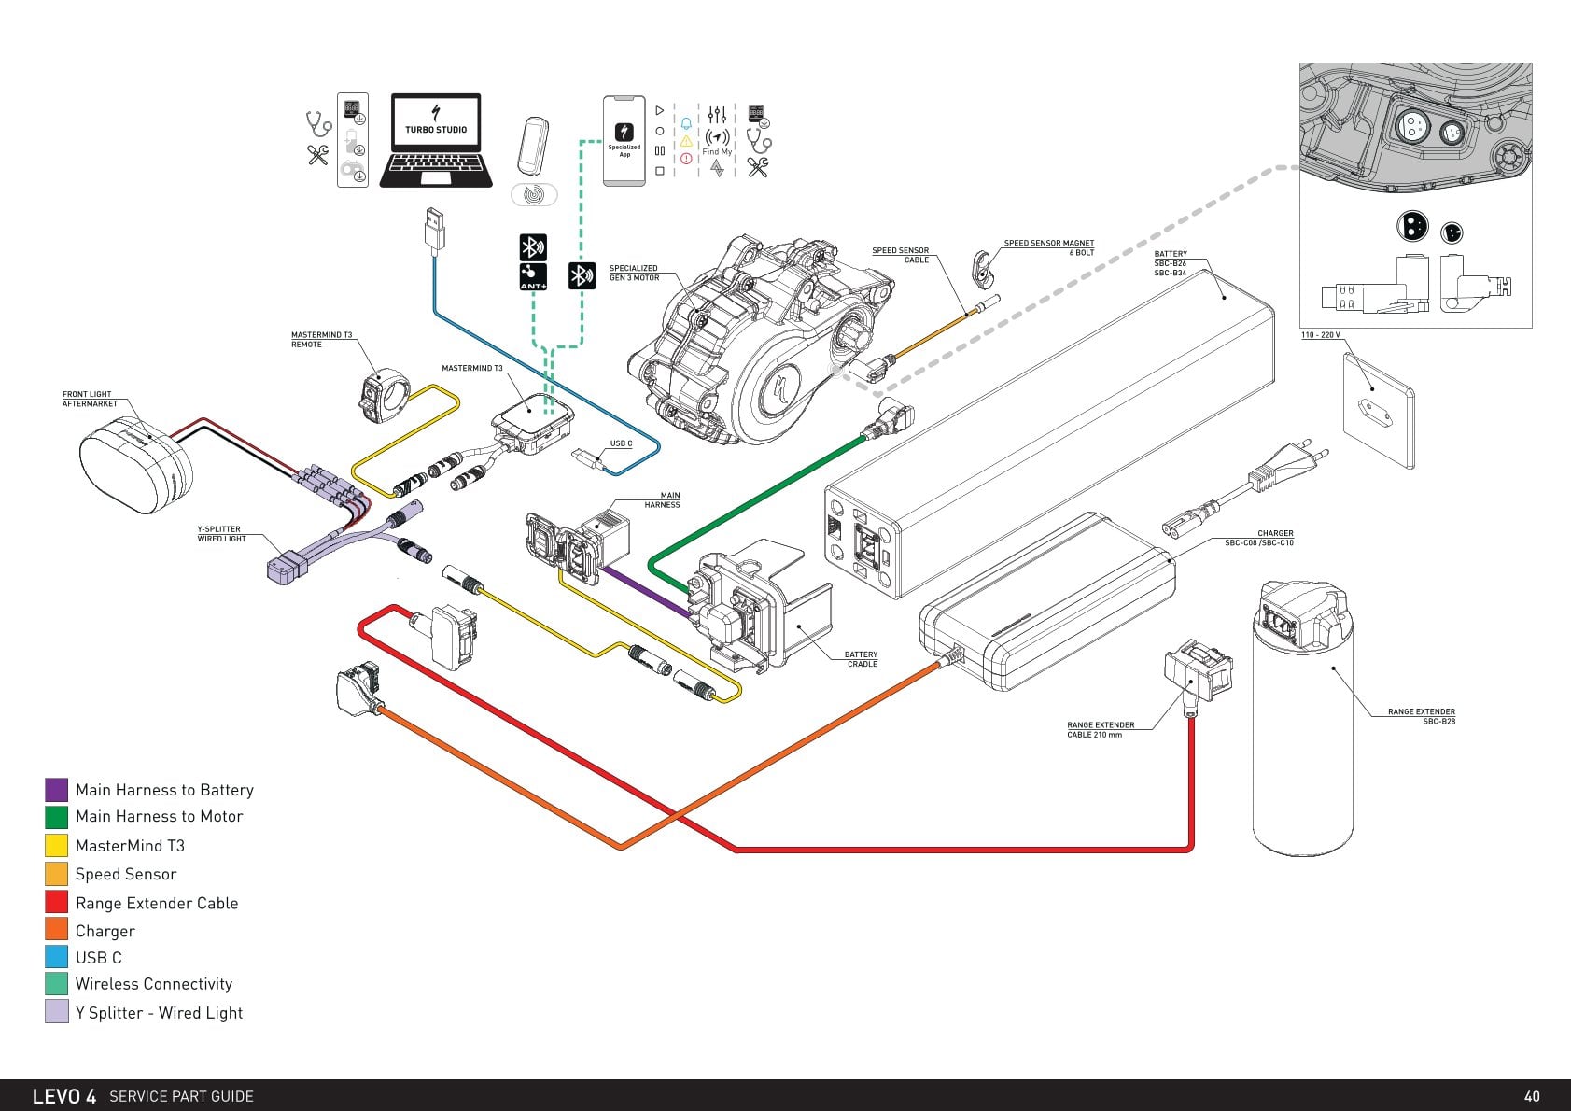The image size is (1571, 1111).
Task: Click the ANT+ icon
Action: coord(533,276)
